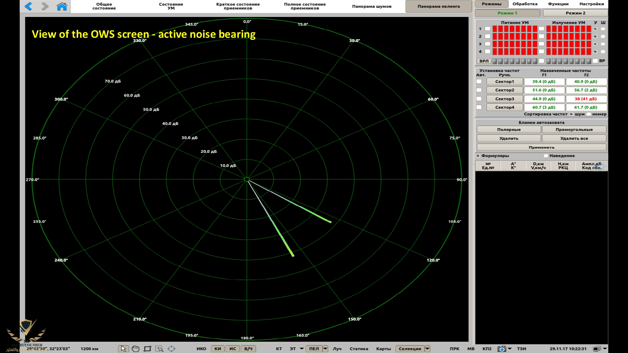
Task: Enable Авт. checkbox for Сектор1
Action: [x=479, y=82]
